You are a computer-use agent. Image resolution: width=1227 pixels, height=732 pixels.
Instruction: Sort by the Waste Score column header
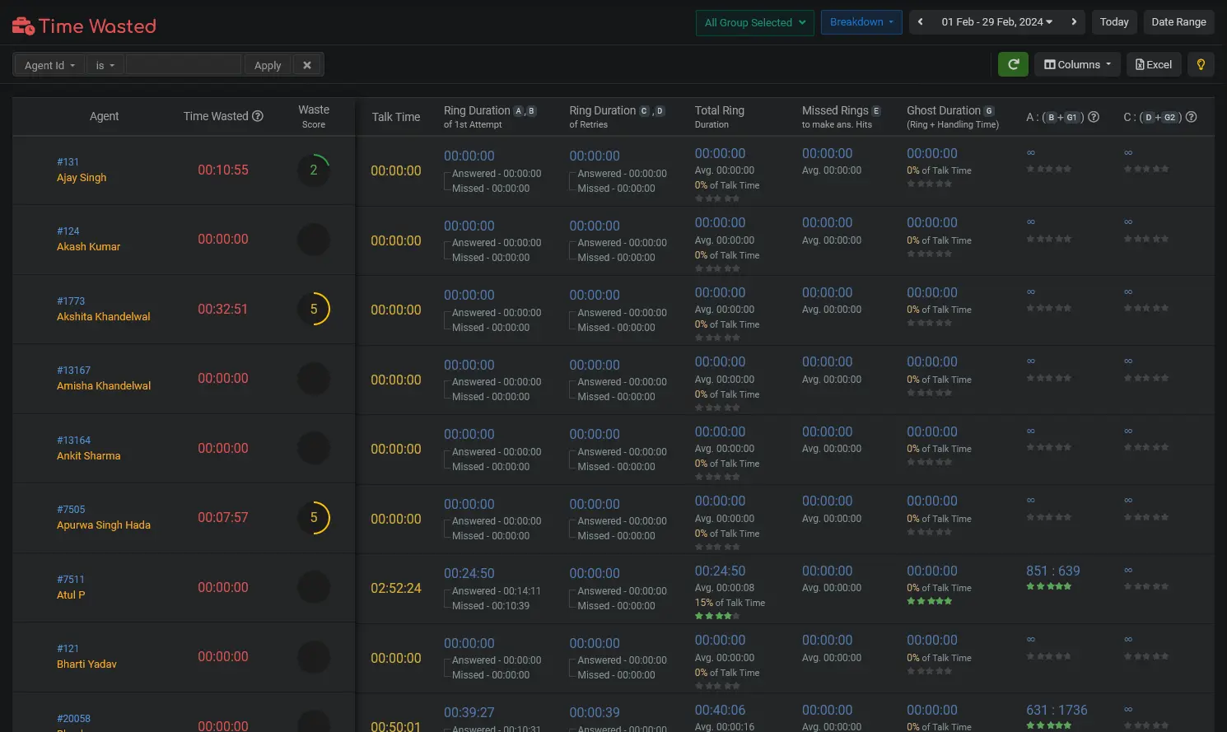(x=314, y=116)
